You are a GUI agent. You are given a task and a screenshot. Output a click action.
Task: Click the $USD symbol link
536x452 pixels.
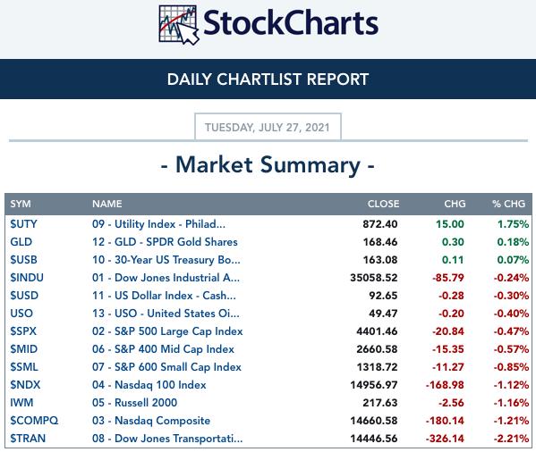click(x=24, y=296)
